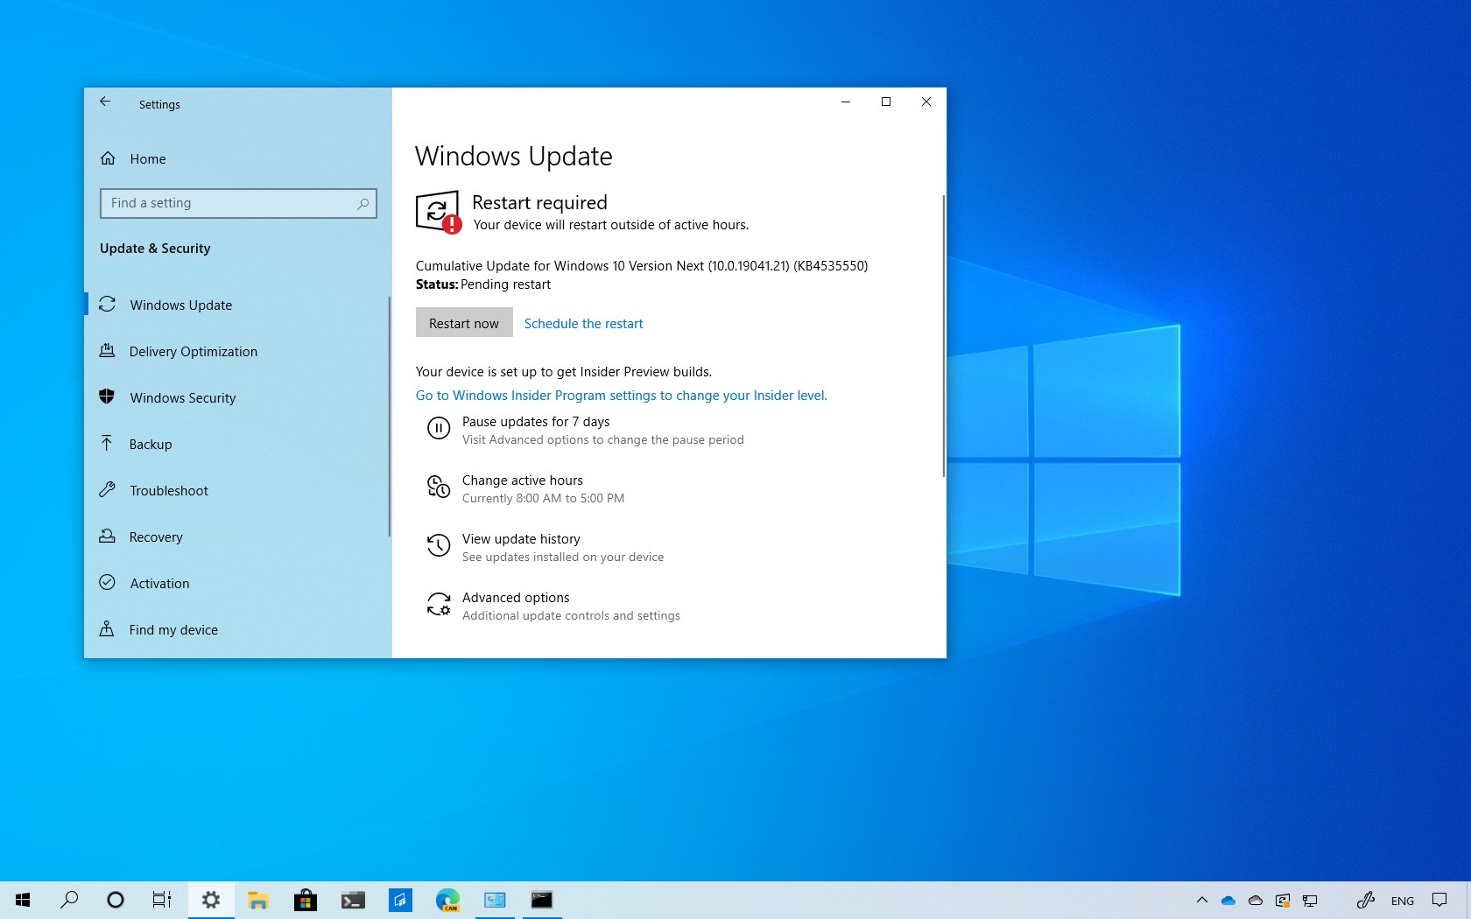Pause updates for 7 days
Viewport: 1471px width, 919px height.
tap(536, 421)
